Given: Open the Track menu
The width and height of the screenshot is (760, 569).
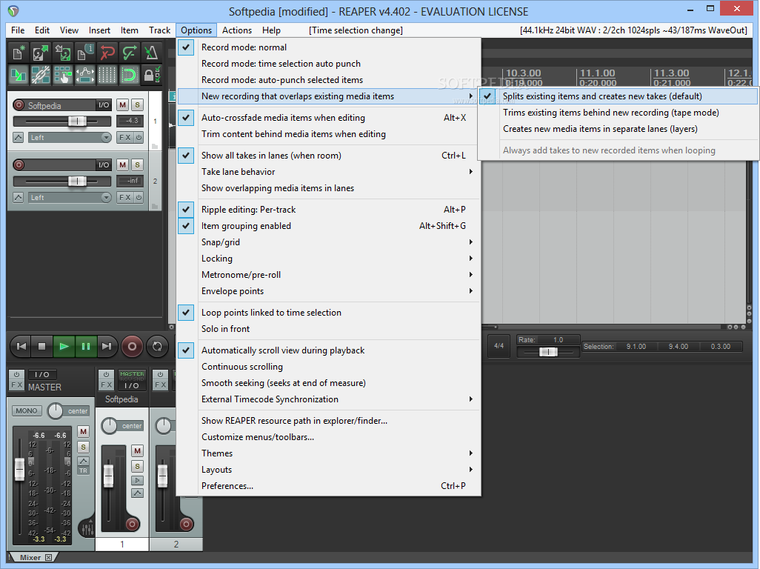Looking at the screenshot, I should (x=159, y=30).
